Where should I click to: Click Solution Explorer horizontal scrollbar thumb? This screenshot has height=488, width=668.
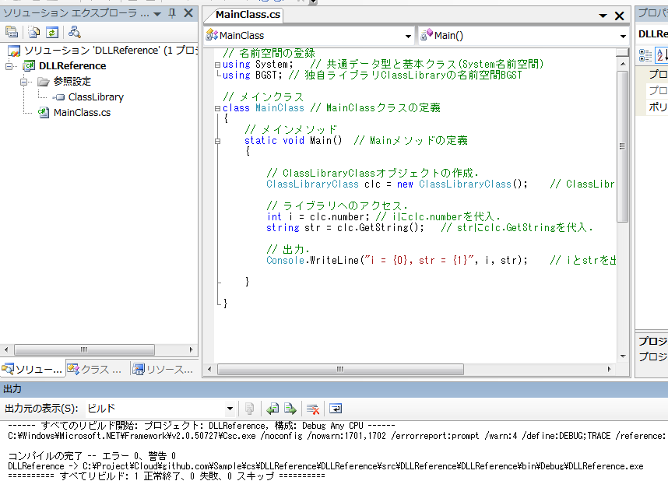point(84,349)
